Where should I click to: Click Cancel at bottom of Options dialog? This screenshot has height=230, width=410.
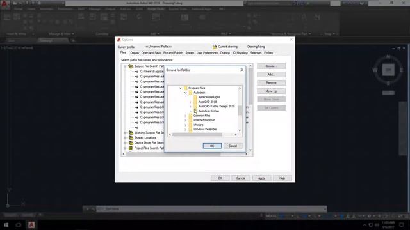[x=241, y=178]
